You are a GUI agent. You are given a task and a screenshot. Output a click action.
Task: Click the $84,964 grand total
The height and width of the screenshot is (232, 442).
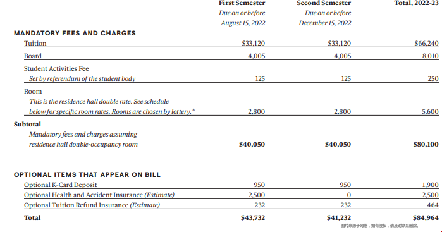(426, 217)
